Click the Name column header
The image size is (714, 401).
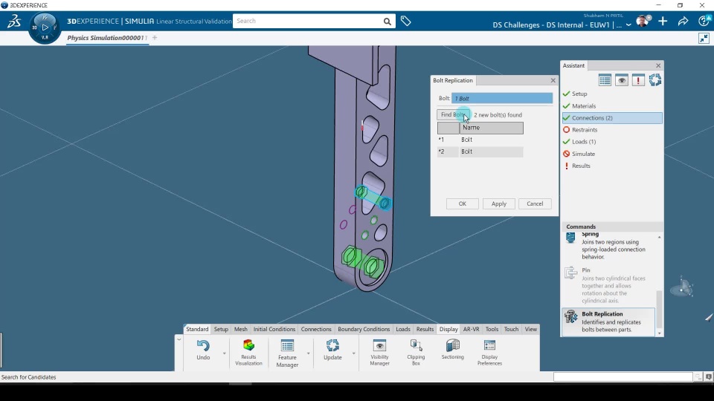point(492,128)
